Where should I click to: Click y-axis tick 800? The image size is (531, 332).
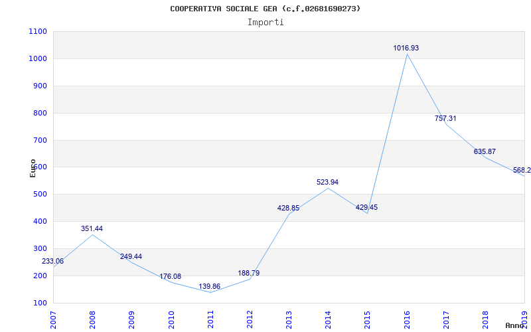click(40, 113)
